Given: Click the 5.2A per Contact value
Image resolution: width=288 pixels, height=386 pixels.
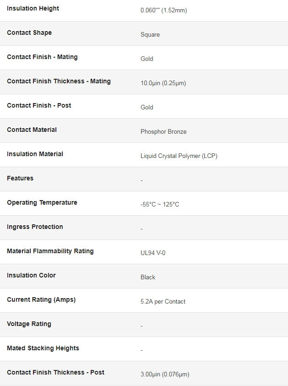Looking at the screenshot, I should coord(163,302).
